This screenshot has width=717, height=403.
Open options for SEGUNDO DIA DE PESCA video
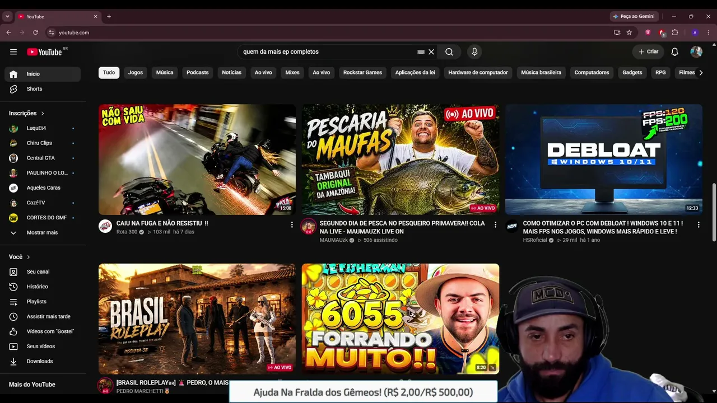[495, 224]
